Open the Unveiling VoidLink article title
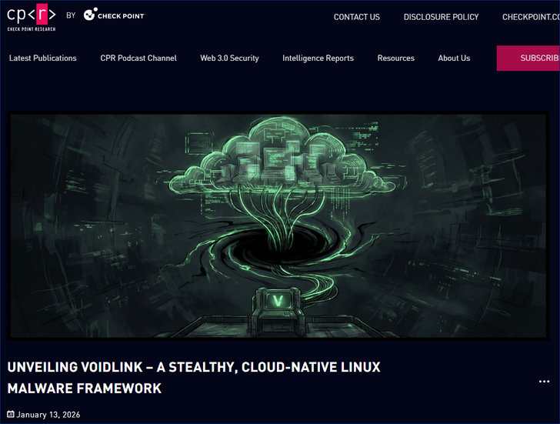The width and height of the screenshot is (560, 424). pos(194,378)
